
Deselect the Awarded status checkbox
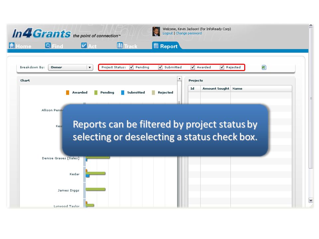(x=193, y=67)
